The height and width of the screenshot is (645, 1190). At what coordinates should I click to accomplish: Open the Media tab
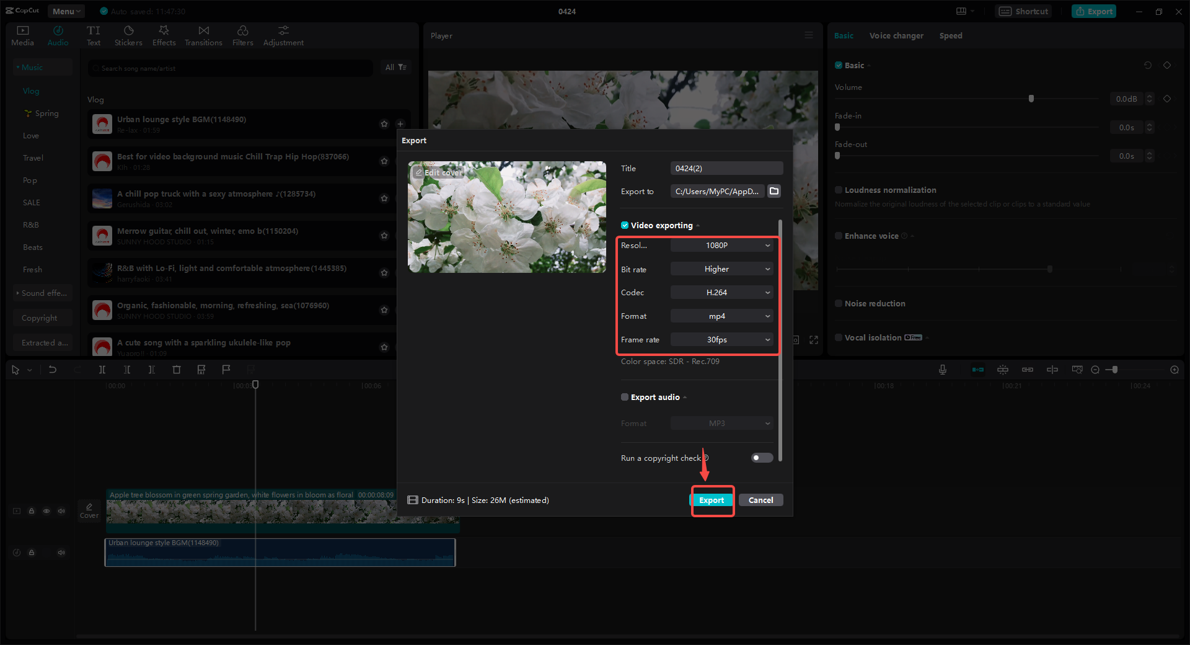(x=22, y=36)
